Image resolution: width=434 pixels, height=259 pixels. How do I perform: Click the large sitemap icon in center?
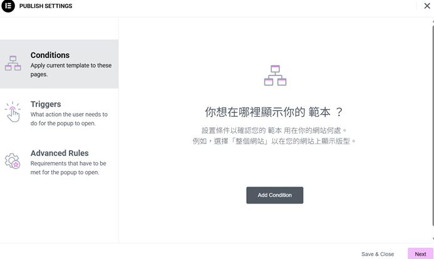coord(275,76)
